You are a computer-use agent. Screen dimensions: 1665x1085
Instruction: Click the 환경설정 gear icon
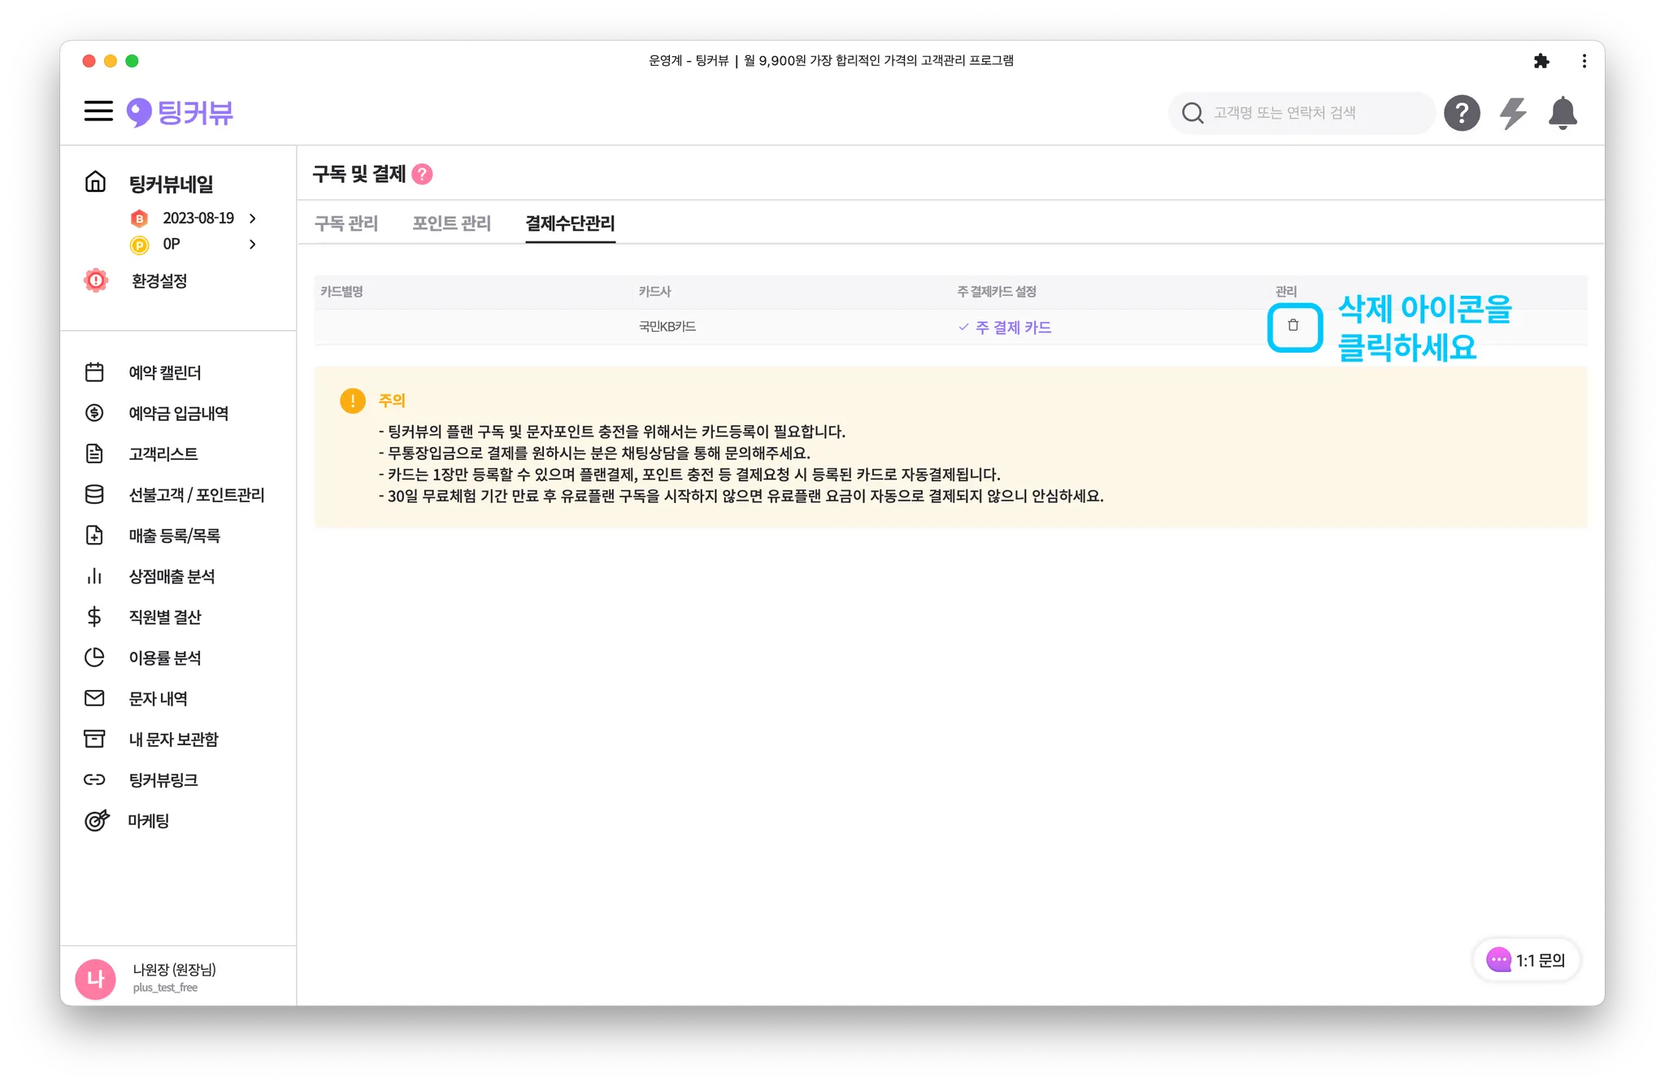[x=96, y=280]
